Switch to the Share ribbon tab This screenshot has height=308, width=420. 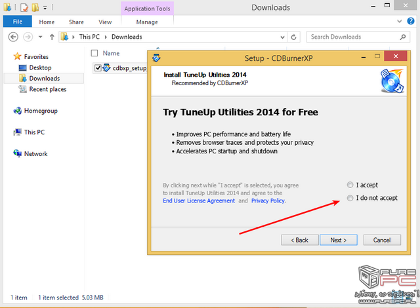(76, 22)
